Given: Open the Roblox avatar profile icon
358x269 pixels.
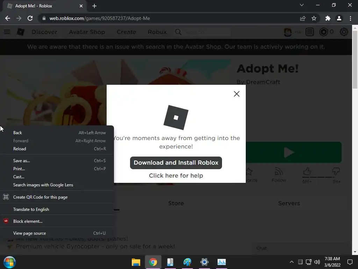Looking at the screenshot, I should point(288,32).
